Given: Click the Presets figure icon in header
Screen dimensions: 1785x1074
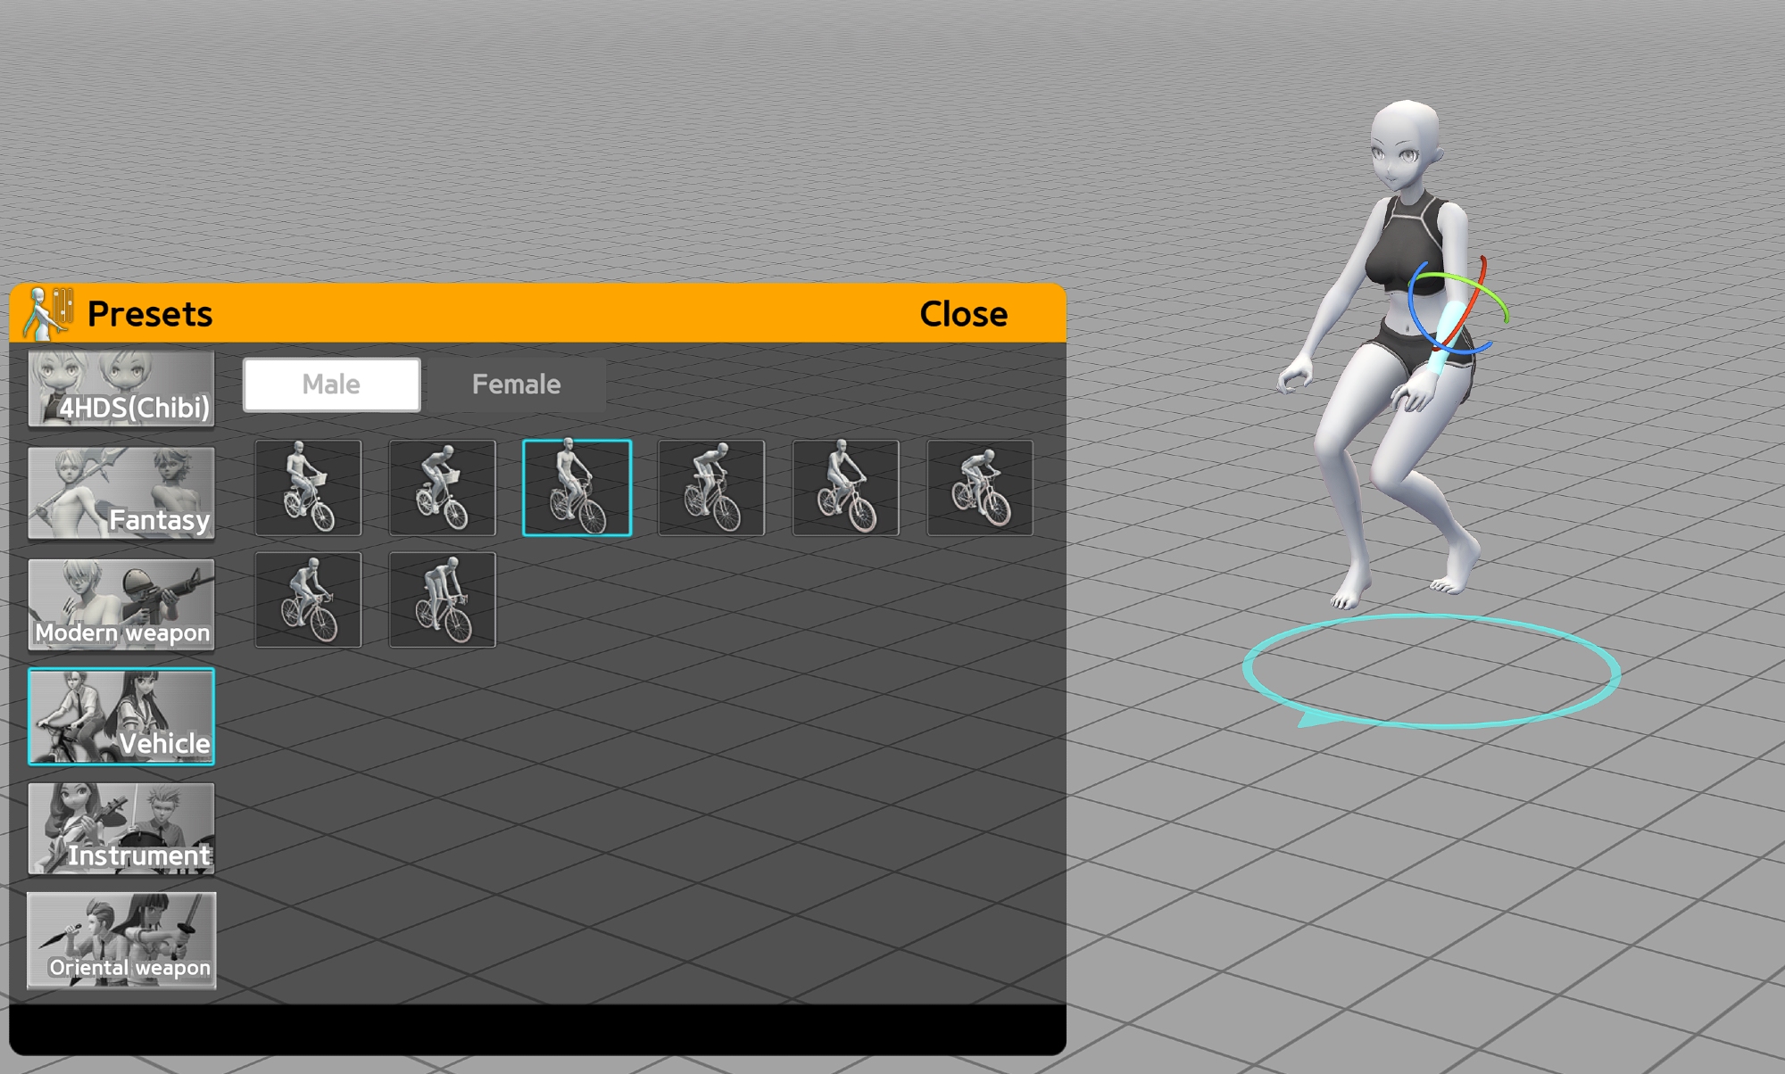Looking at the screenshot, I should tap(48, 313).
